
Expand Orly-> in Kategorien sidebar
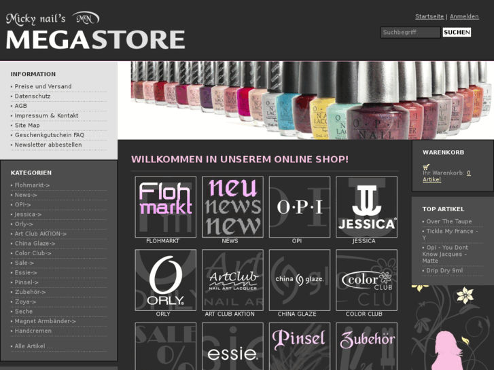(x=24, y=224)
